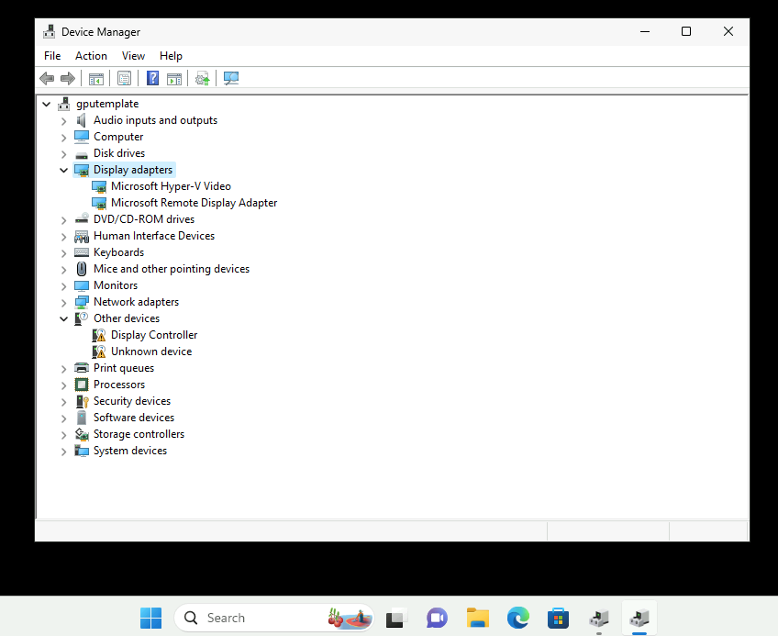Click the blue Help question mark icon
This screenshot has width=778, height=636.
coord(153,78)
